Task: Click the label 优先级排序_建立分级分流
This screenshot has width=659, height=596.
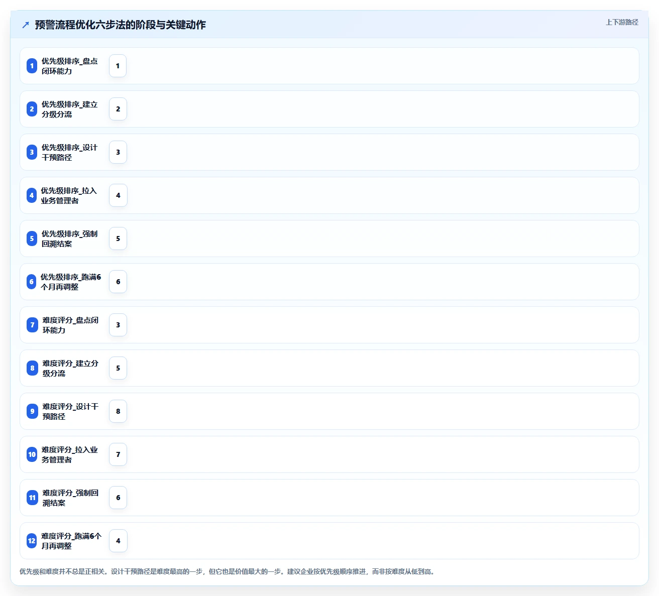Action: (69, 109)
